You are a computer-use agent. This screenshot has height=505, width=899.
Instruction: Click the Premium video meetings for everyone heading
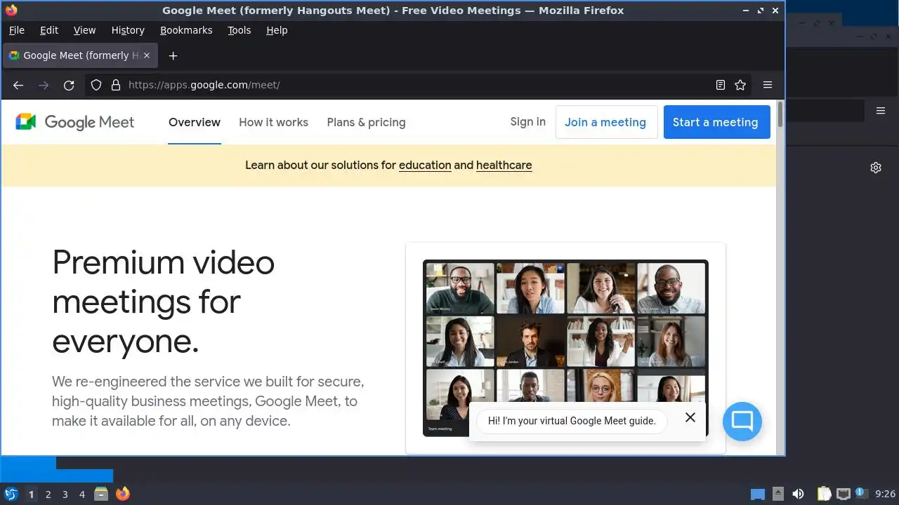(163, 302)
